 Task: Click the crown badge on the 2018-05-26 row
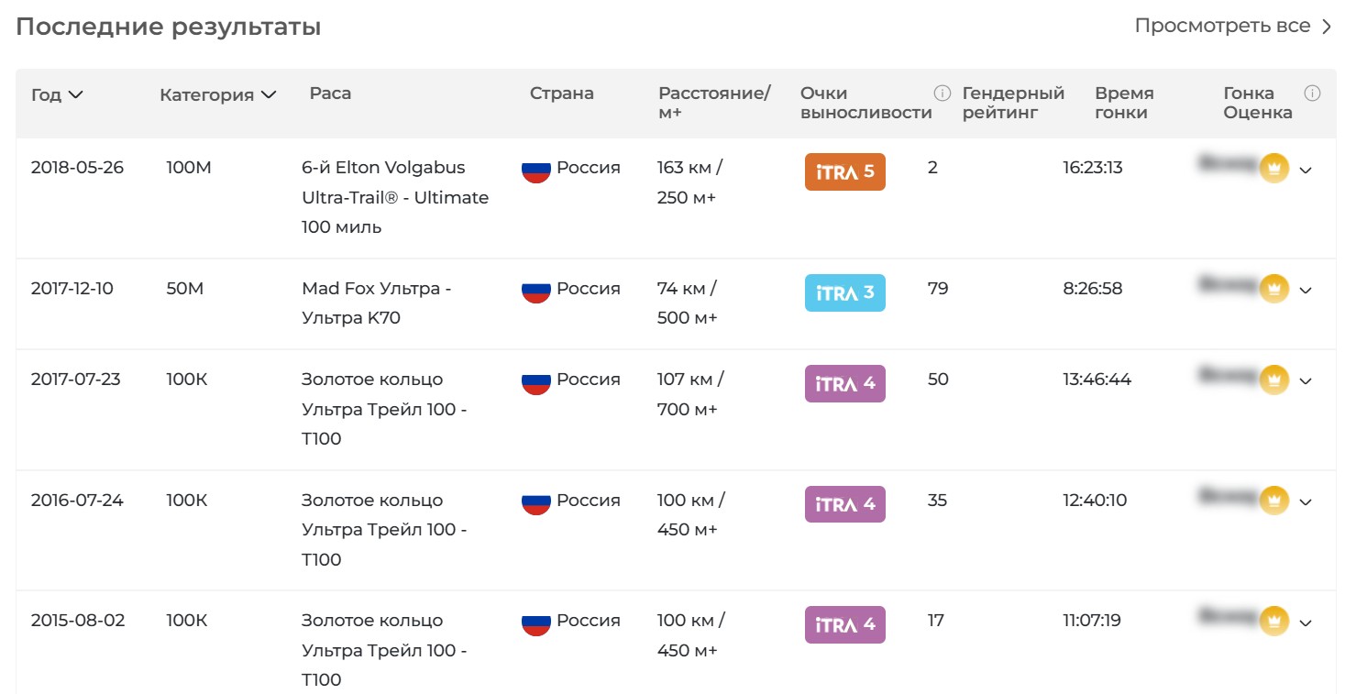(x=1274, y=168)
